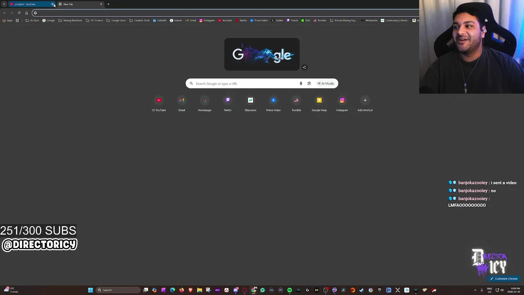Show tab groups grid icon in bookmarks bar
Screen dimensions: 524x295
click(x=17, y=20)
